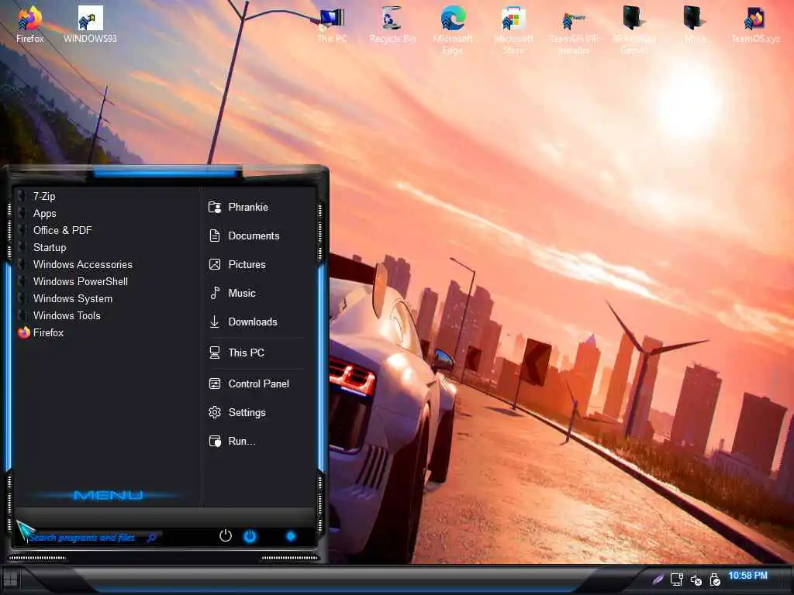Open Downloads from the start menu
This screenshot has width=794, height=595.
(256, 322)
